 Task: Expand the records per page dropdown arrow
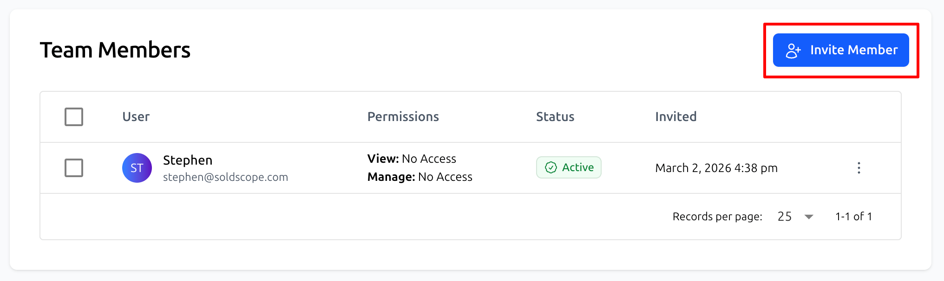pyautogui.click(x=808, y=217)
